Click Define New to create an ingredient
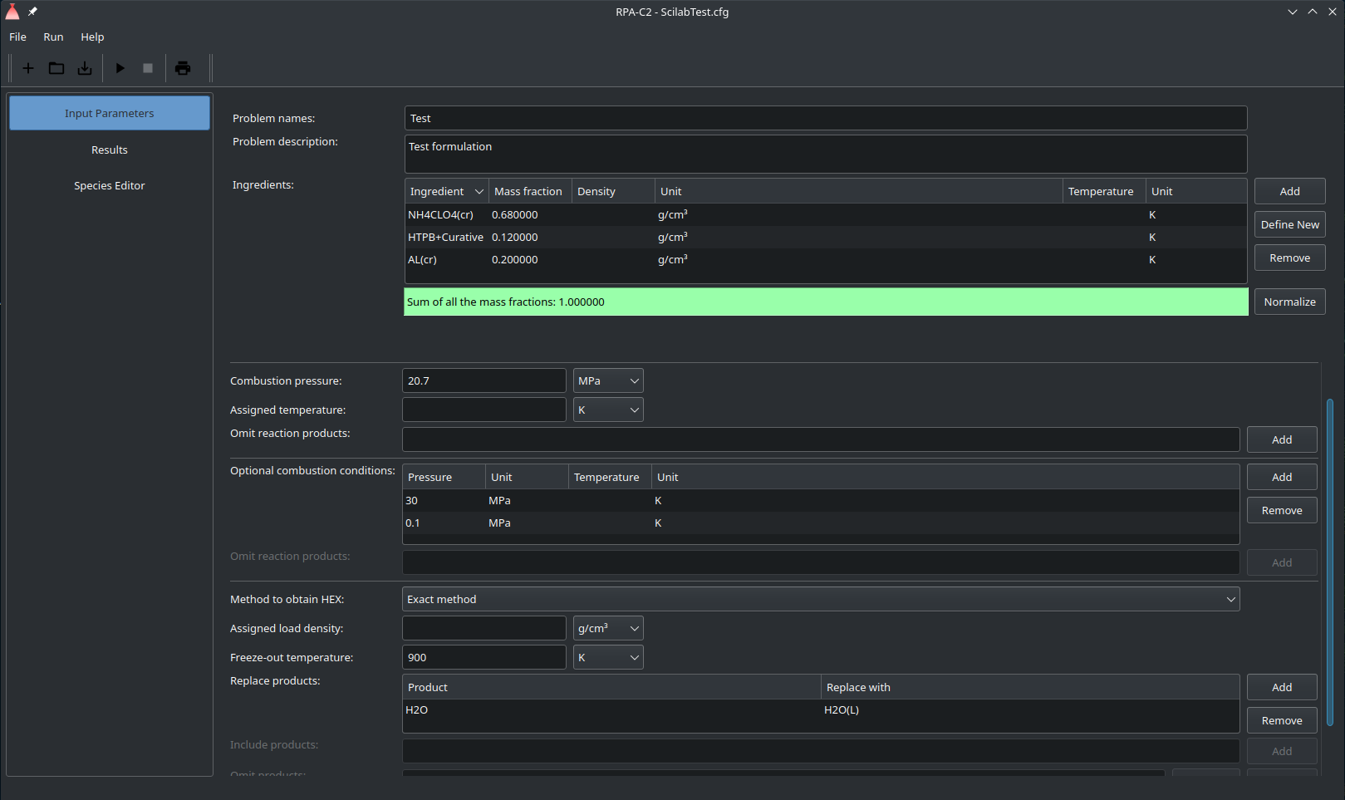Viewport: 1345px width, 800px height. [1289, 223]
